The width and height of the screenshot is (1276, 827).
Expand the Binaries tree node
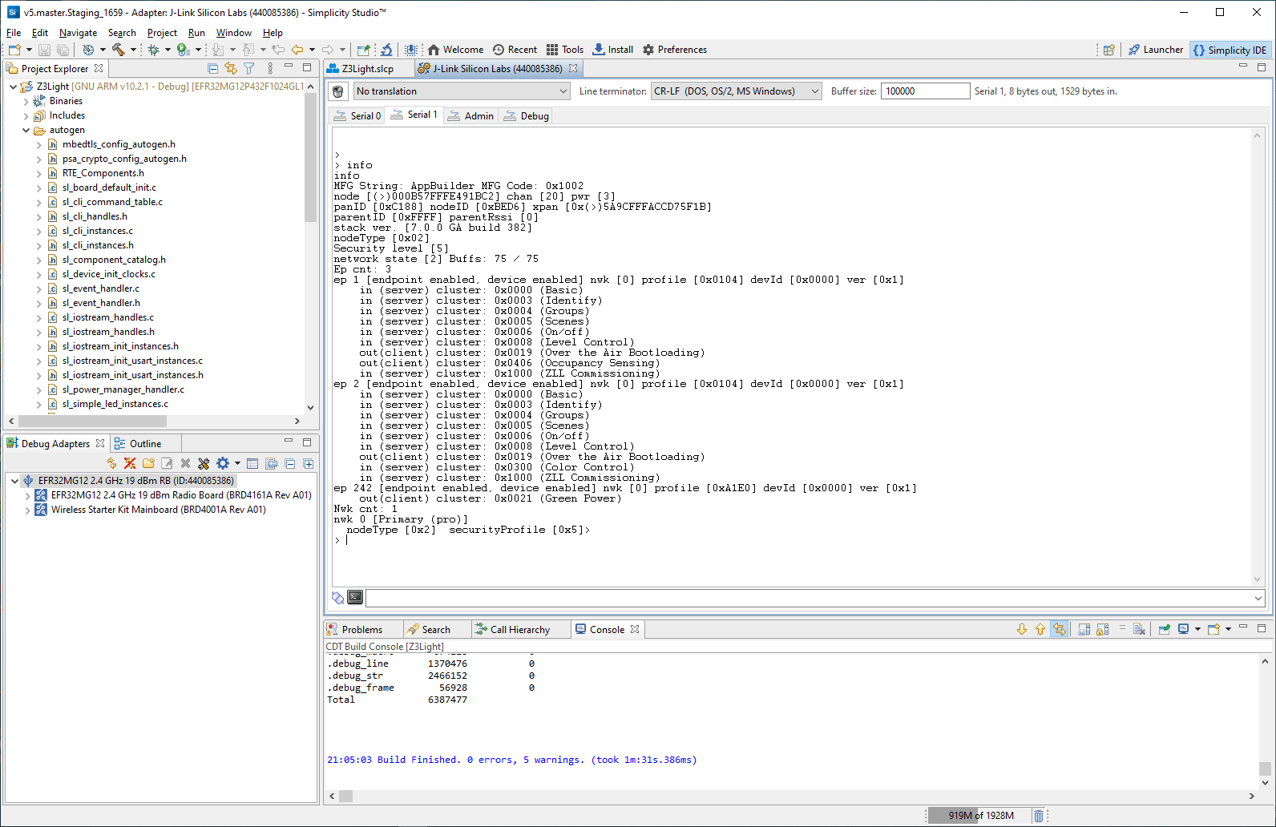coord(26,101)
